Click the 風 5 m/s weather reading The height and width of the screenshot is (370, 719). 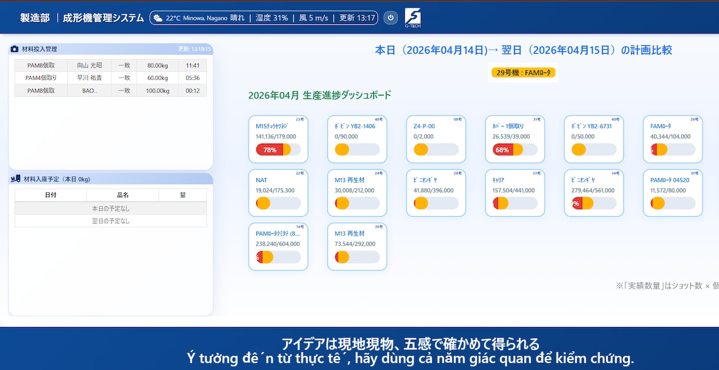click(x=314, y=18)
